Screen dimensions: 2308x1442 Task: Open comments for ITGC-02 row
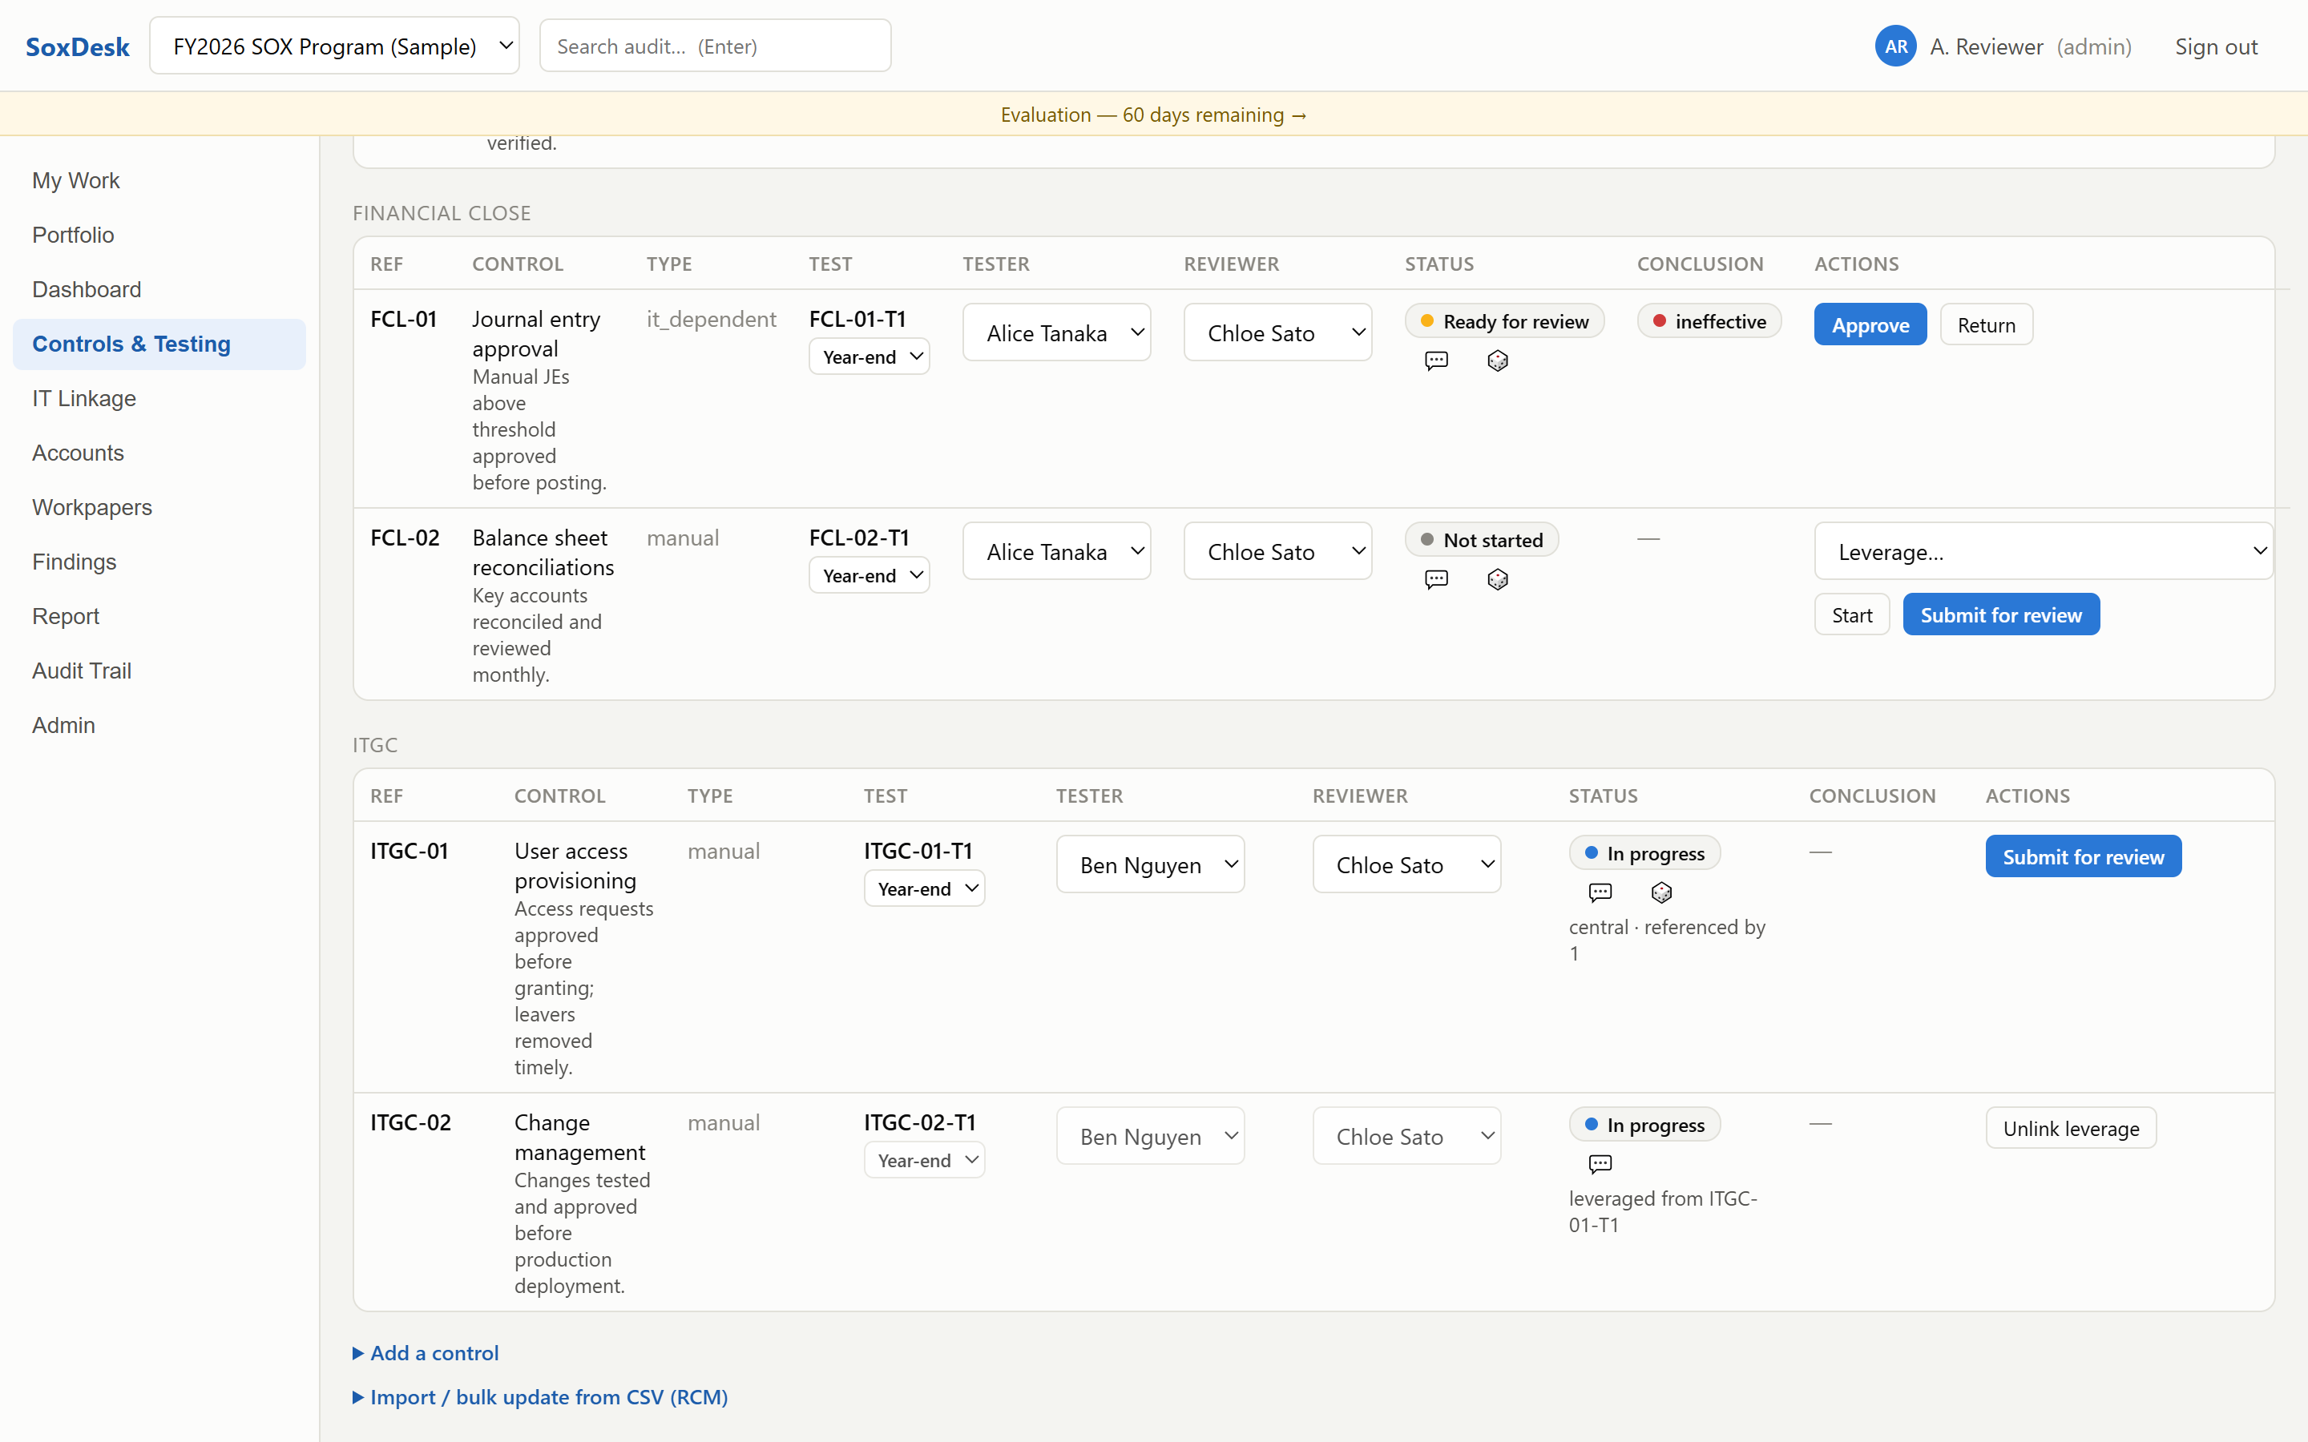[1600, 1163]
